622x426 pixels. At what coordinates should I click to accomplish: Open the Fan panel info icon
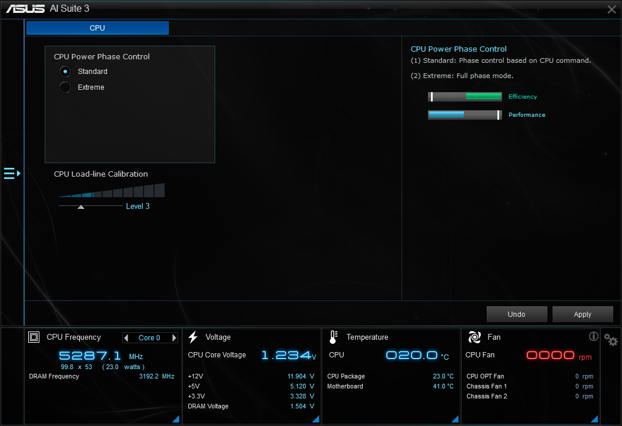coord(593,336)
